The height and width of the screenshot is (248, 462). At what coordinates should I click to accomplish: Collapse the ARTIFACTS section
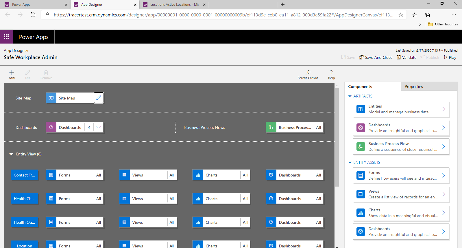click(x=350, y=96)
